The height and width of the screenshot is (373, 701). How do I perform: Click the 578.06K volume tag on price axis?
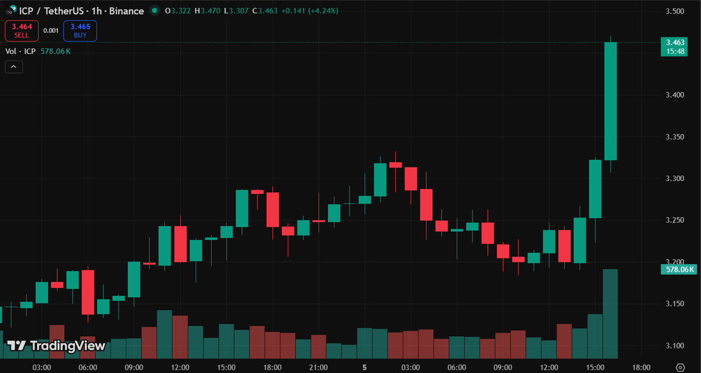(679, 269)
